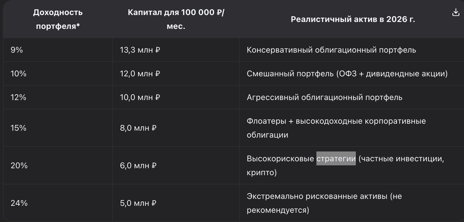Screen dimensions: 464x222
Task: Click the 6,0 млн ₽ cell
Action: [x=176, y=166]
